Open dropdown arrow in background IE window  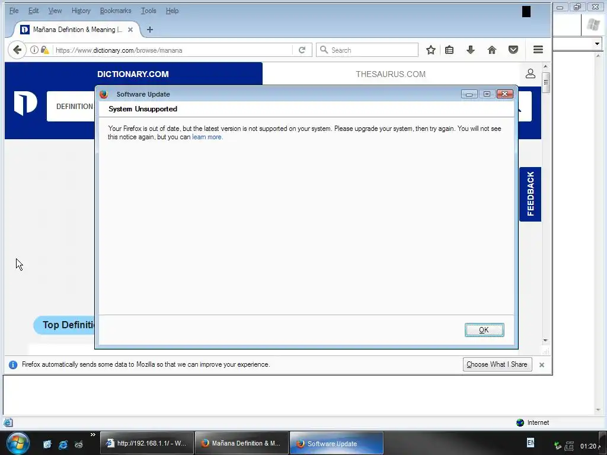597,44
